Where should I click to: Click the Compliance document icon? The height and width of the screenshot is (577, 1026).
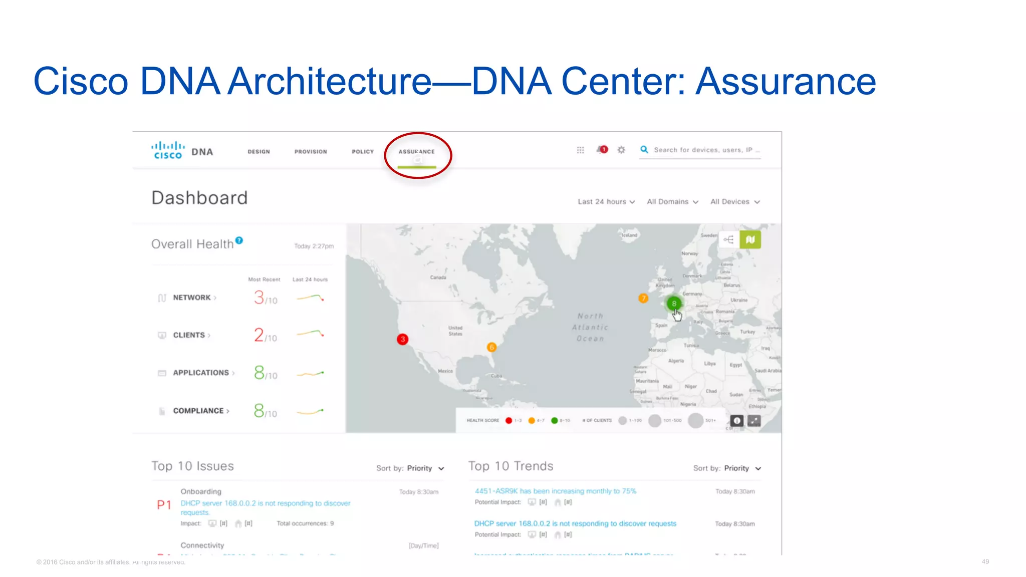point(162,411)
